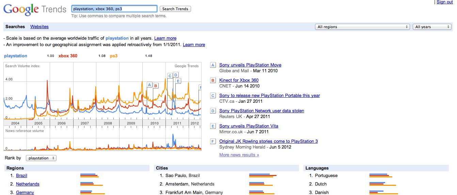Click the Brazil region bar chart

pos(89,176)
